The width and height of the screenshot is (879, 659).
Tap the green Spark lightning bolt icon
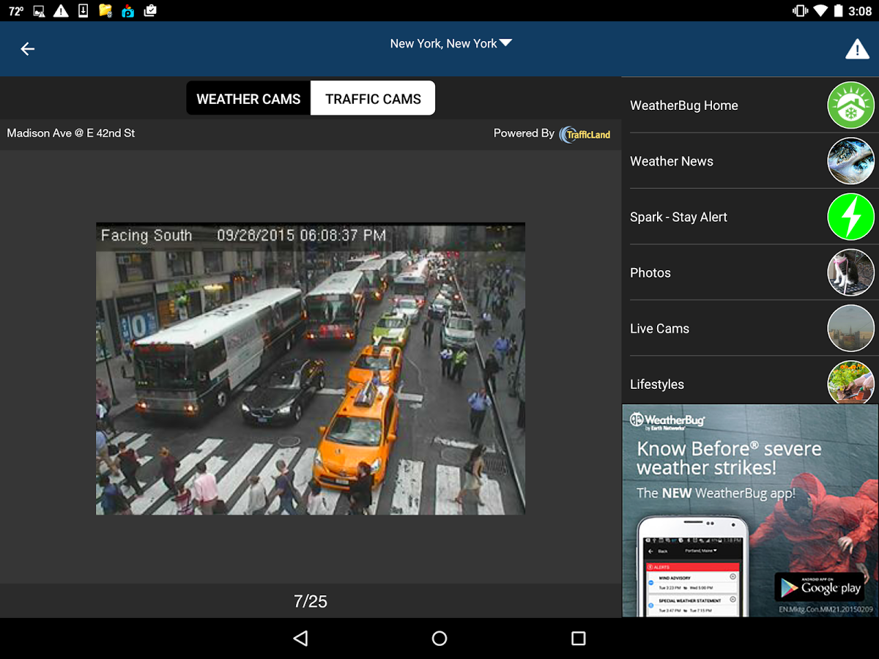(x=851, y=217)
